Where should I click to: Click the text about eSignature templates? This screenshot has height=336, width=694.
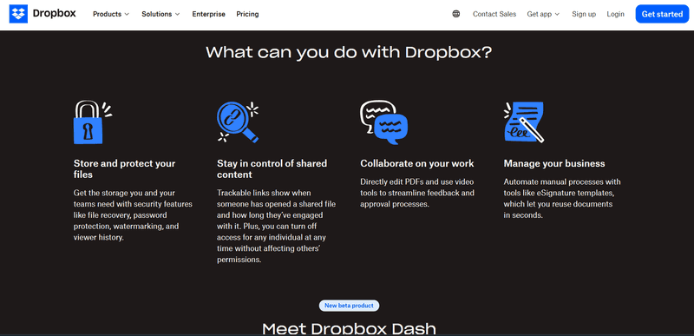coord(562,198)
